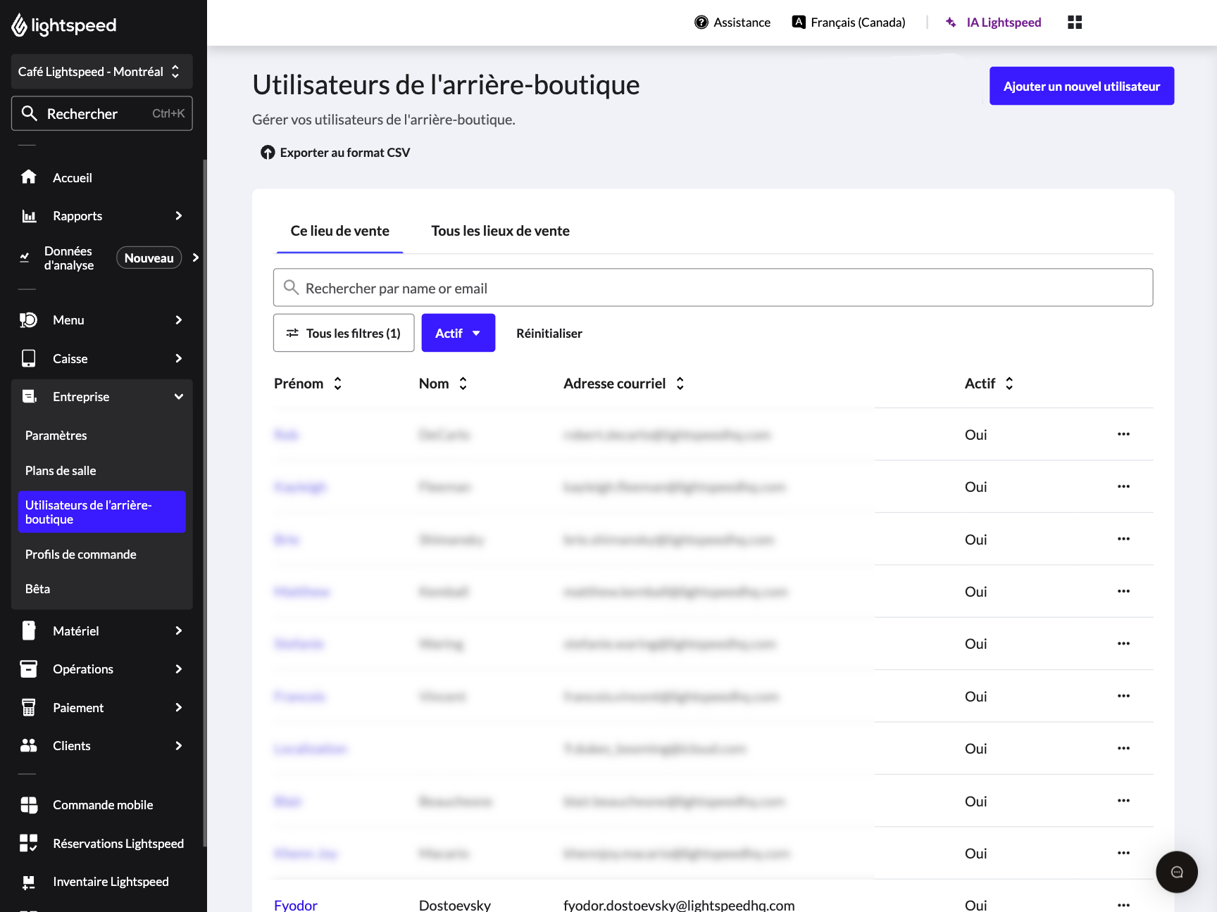Open the Français (Canada) language selector
The width and height of the screenshot is (1217, 912).
pos(849,23)
